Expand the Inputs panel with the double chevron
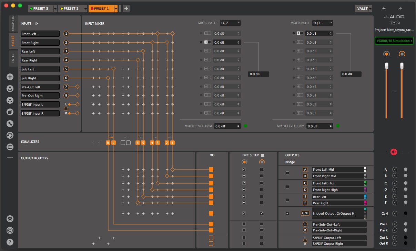 pyautogui.click(x=36, y=24)
